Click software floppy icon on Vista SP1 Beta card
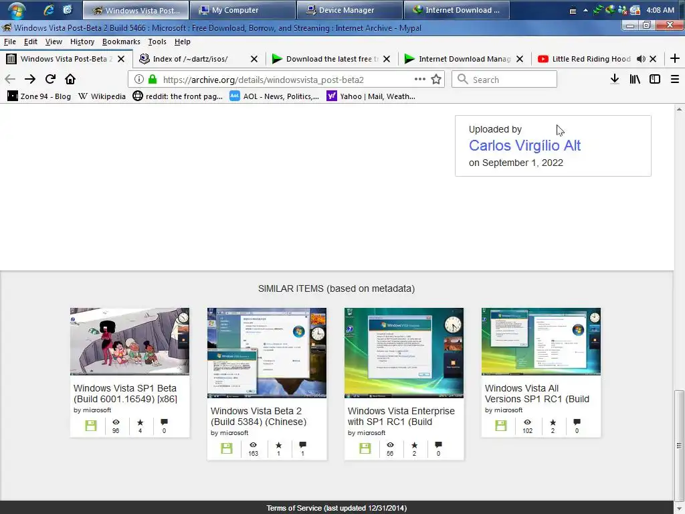The width and height of the screenshot is (685, 514). 91,426
